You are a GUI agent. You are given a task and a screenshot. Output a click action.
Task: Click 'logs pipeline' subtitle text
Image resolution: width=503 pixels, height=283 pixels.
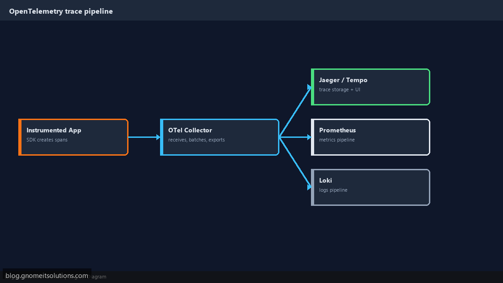(x=333, y=190)
